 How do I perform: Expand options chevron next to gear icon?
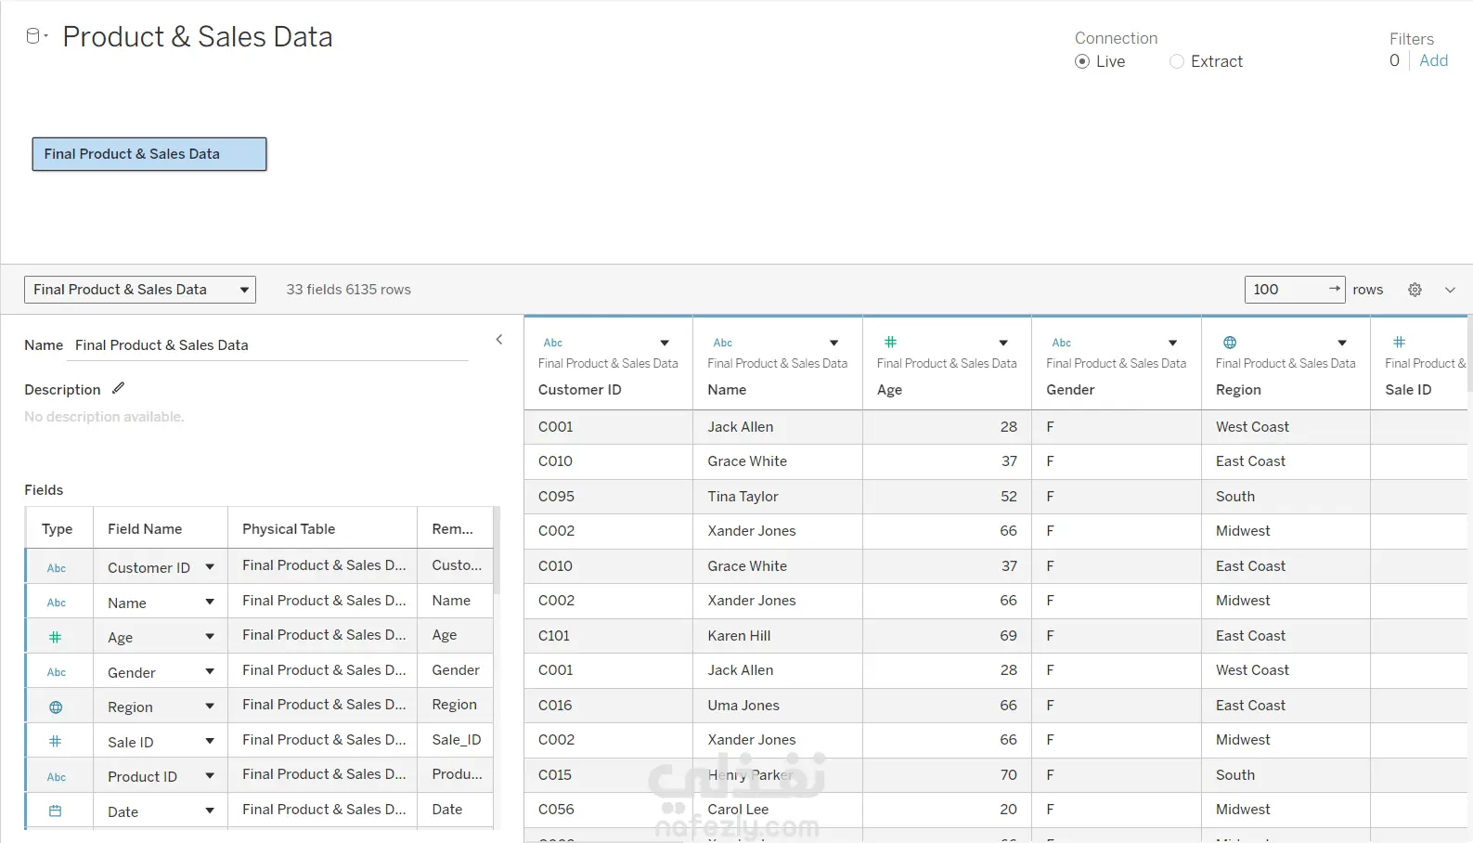point(1450,290)
